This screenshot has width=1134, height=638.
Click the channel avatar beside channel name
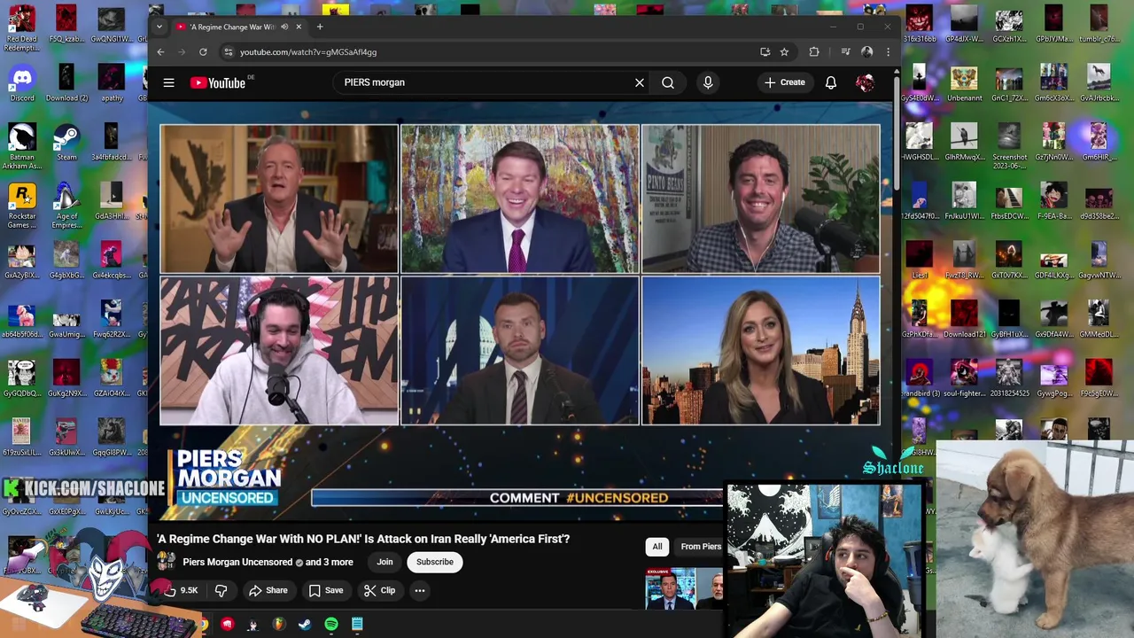tap(167, 562)
